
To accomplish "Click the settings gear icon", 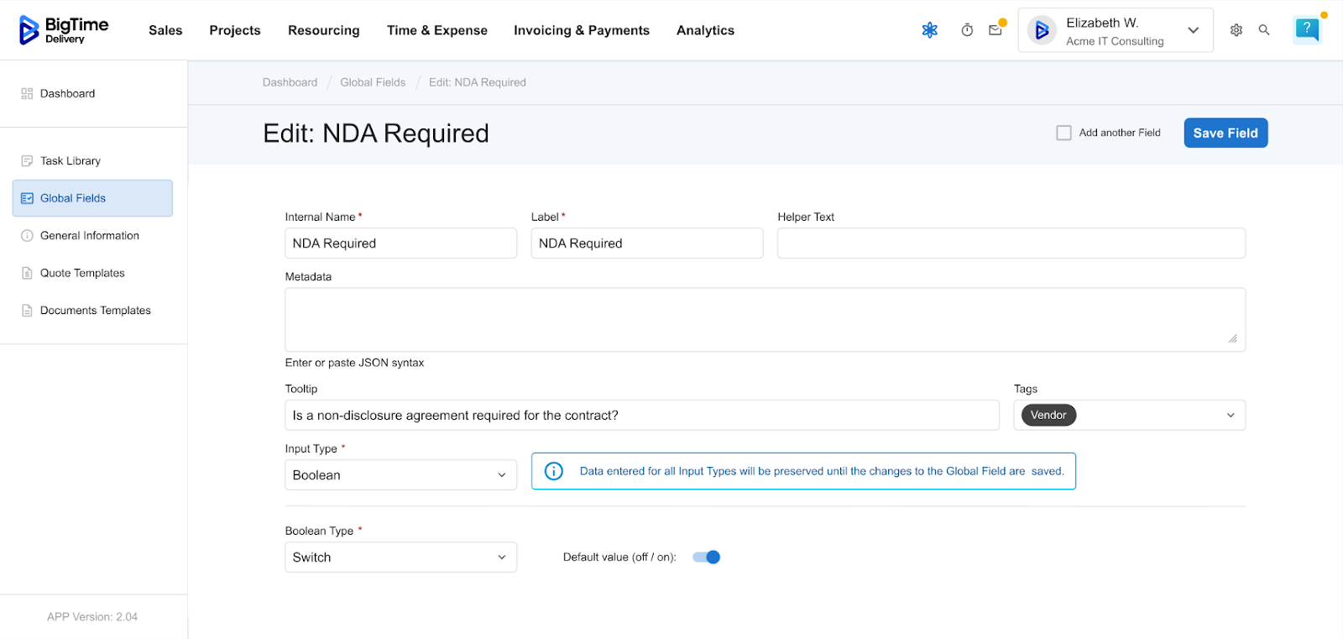I will (x=1236, y=30).
